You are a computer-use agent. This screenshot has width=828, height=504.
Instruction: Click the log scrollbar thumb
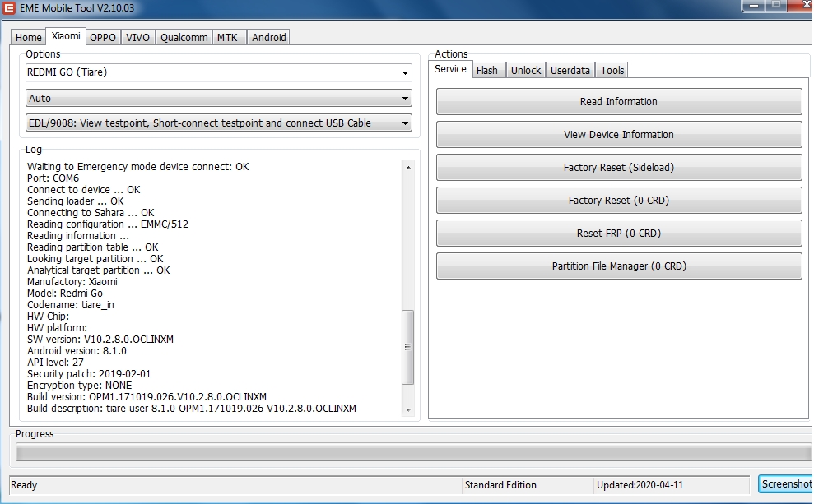(407, 347)
